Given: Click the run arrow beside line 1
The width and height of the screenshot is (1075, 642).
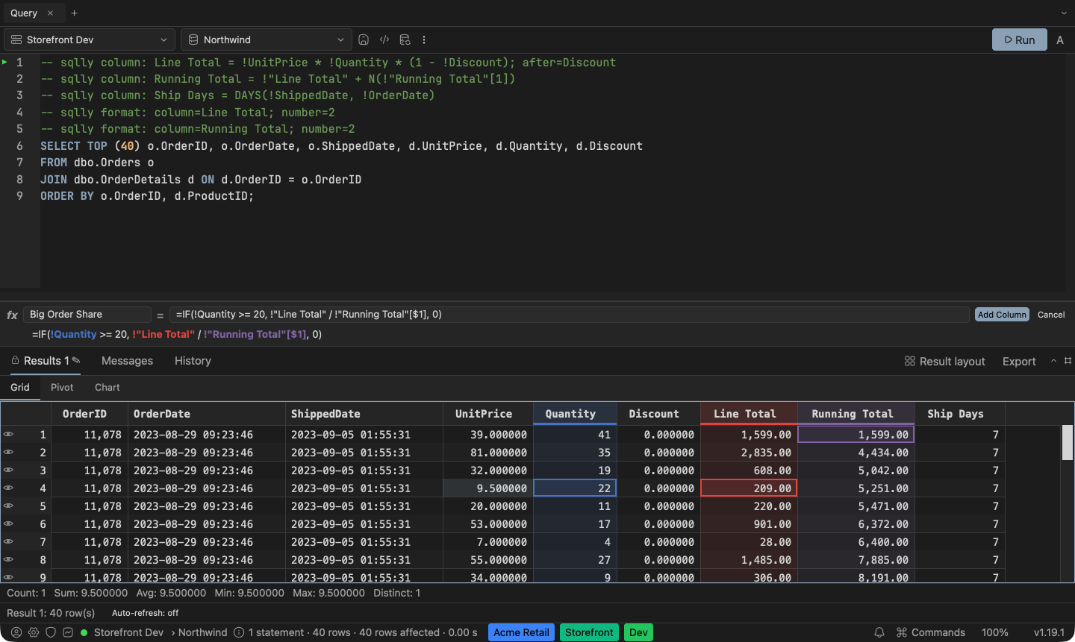Looking at the screenshot, I should pyautogui.click(x=5, y=62).
